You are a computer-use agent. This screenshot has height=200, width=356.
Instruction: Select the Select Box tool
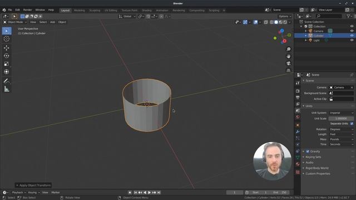pos(7,31)
